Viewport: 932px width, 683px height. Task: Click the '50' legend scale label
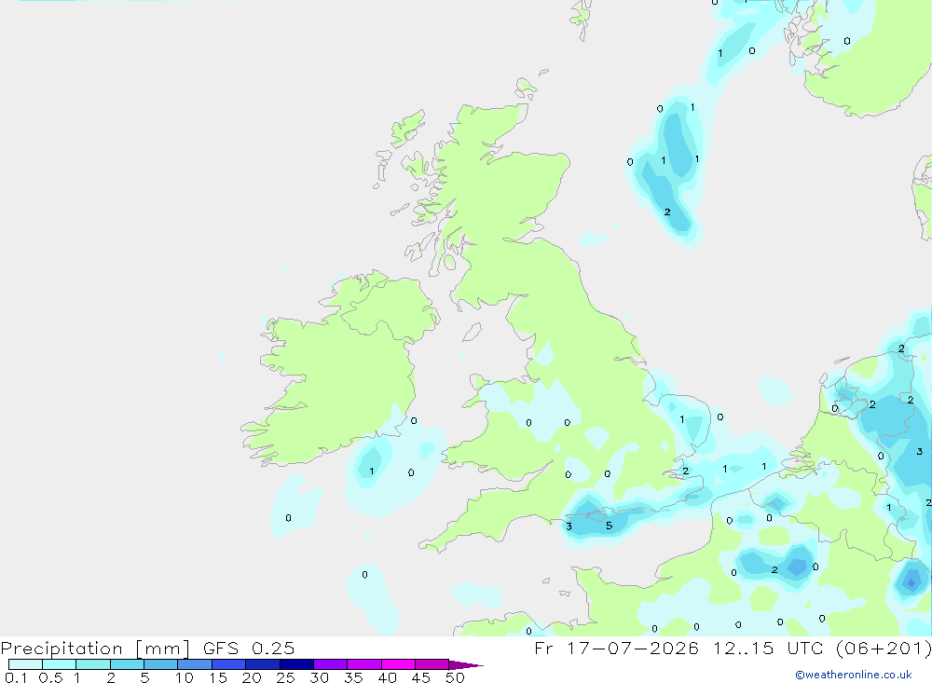tap(455, 677)
